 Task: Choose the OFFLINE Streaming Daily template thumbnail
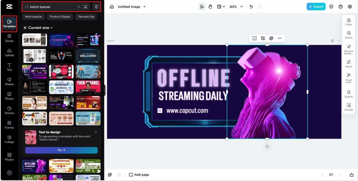[x=34, y=166]
